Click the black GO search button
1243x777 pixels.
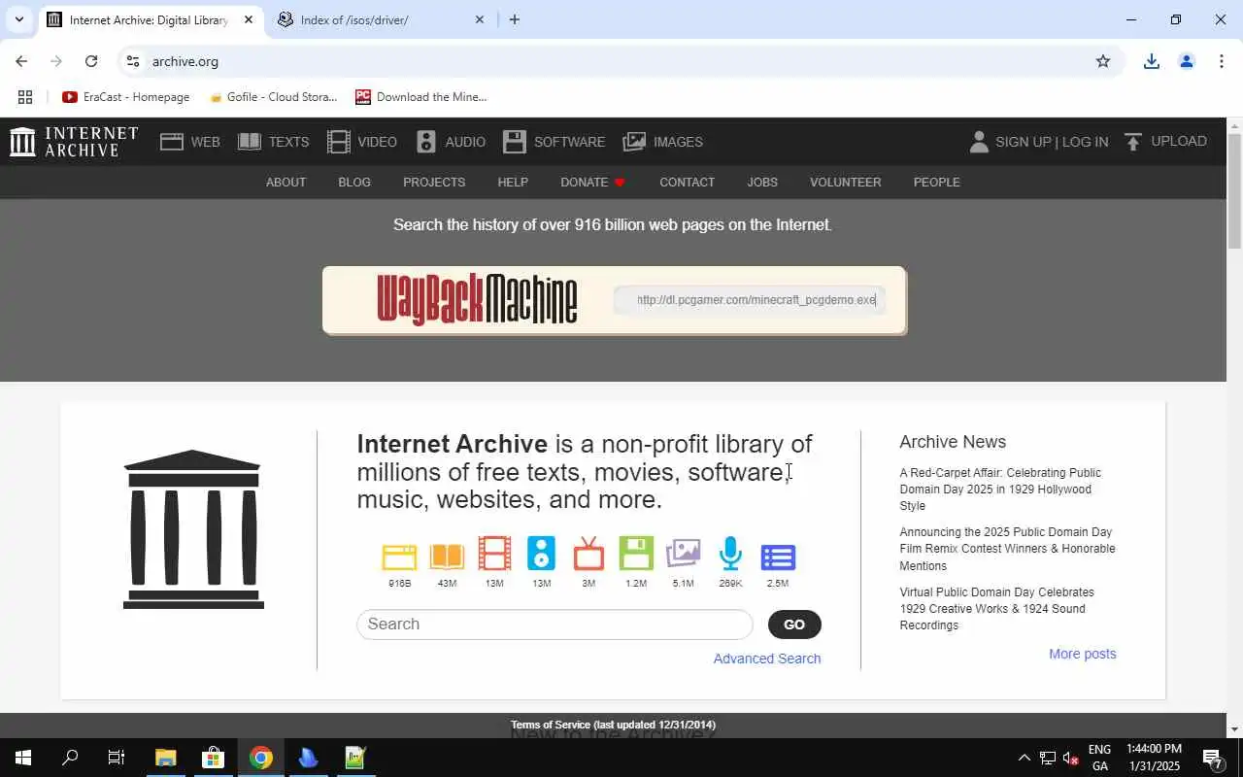coord(794,625)
